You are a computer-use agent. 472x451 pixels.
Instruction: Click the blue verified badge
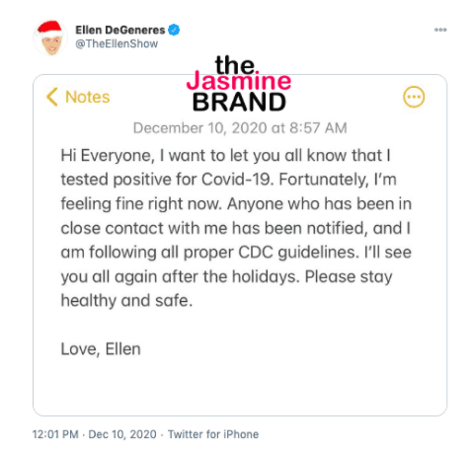(x=174, y=30)
